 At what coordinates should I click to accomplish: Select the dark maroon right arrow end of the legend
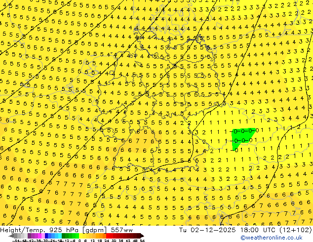coord(142,236)
